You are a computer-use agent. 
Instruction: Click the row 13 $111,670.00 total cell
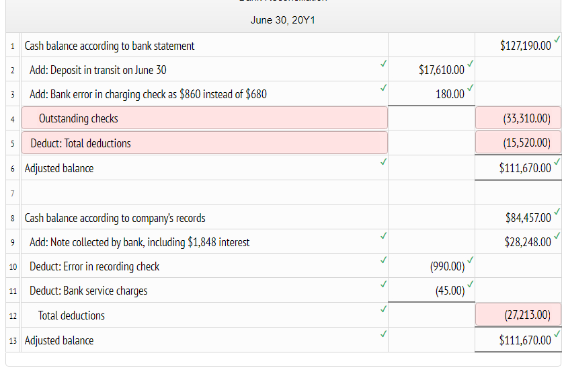[x=518, y=340]
